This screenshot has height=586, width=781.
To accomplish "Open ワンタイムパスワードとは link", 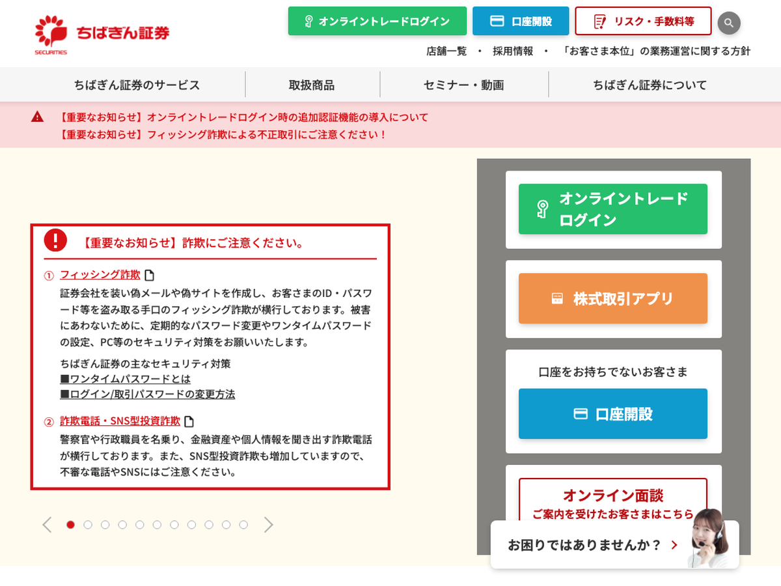I will click(x=125, y=378).
